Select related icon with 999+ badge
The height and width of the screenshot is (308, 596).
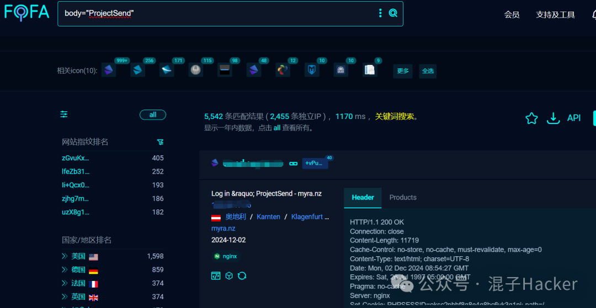(x=109, y=70)
